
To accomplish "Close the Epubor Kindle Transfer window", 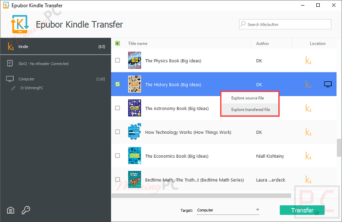I will pos(334,5).
